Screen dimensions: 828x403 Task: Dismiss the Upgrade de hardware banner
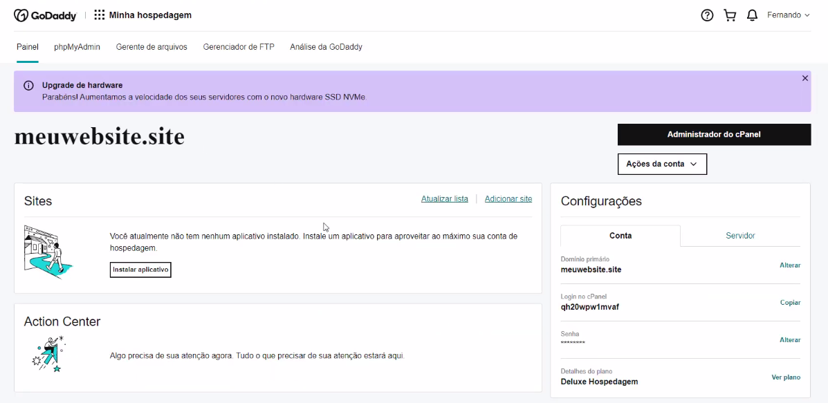[804, 78]
